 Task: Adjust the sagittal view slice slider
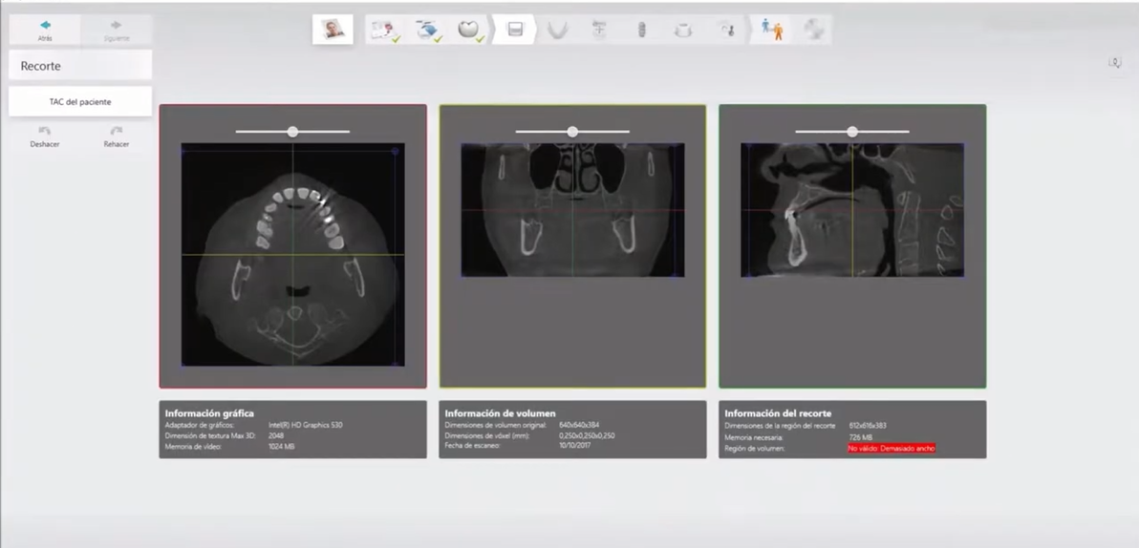pos(852,132)
